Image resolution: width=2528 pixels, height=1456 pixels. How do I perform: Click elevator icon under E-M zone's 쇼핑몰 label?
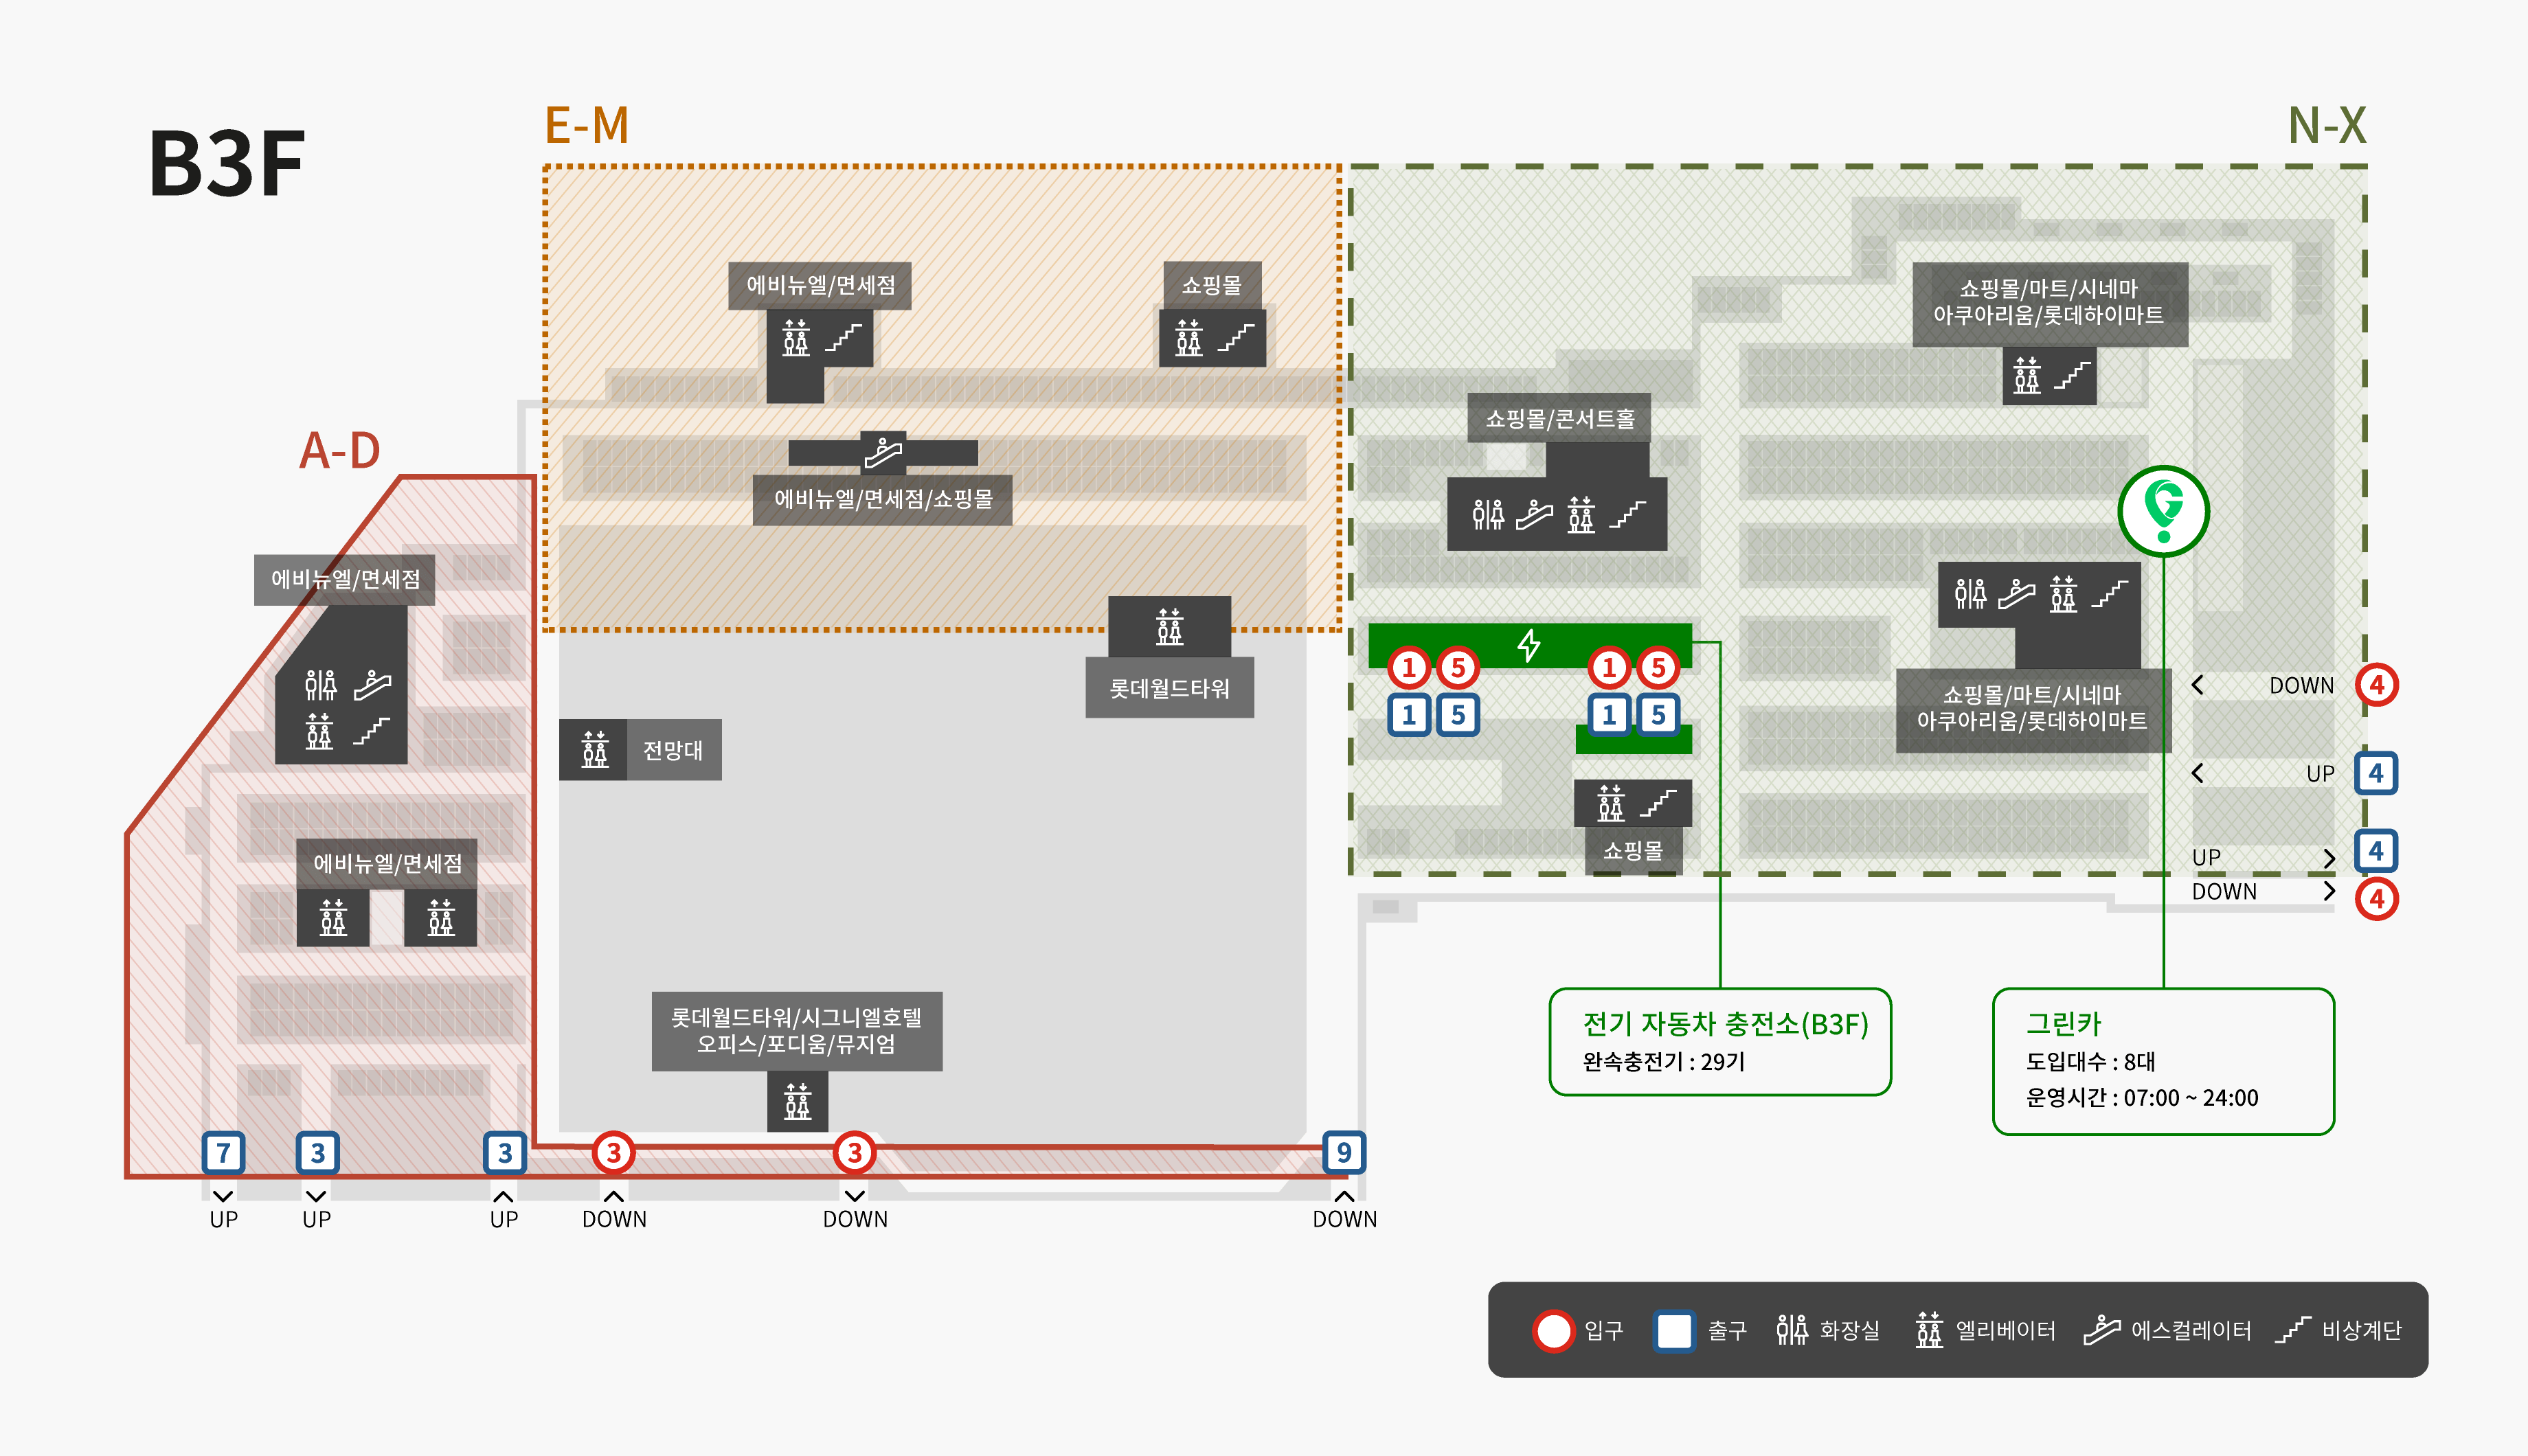tap(1188, 338)
